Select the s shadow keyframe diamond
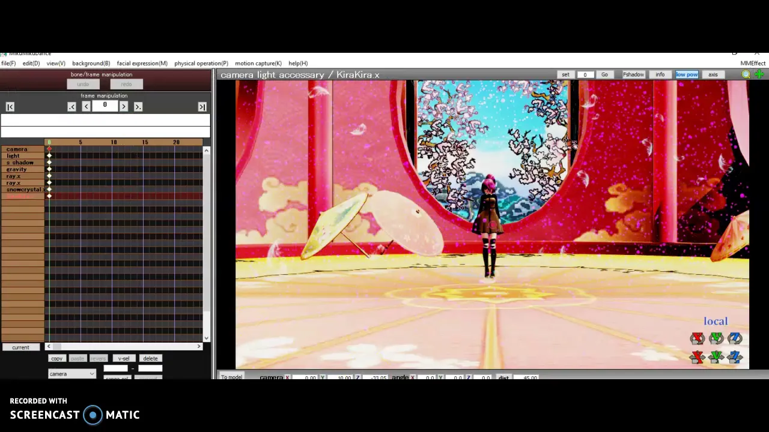This screenshot has height=432, width=769. click(x=49, y=163)
